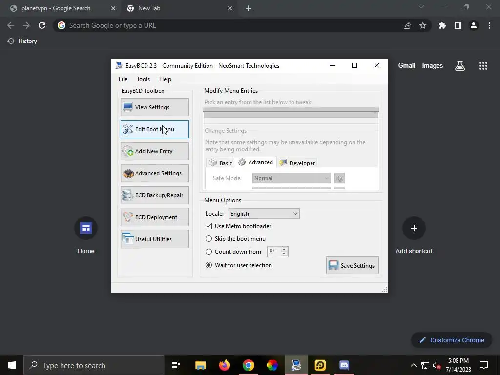The height and width of the screenshot is (375, 500).
Task: Toggle Use Metro bootloader checkbox
Action: (208, 226)
